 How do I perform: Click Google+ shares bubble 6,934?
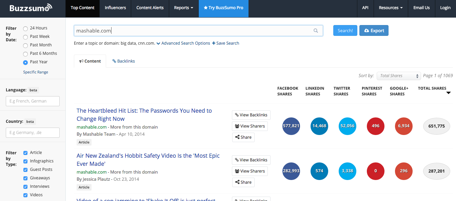(x=404, y=126)
